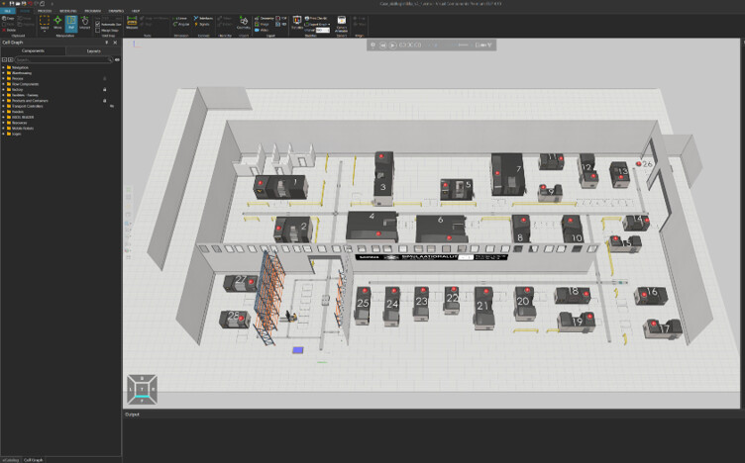The height and width of the screenshot is (463, 745).
Task: Expand the Transport Controllers folder
Action: pos(3,106)
